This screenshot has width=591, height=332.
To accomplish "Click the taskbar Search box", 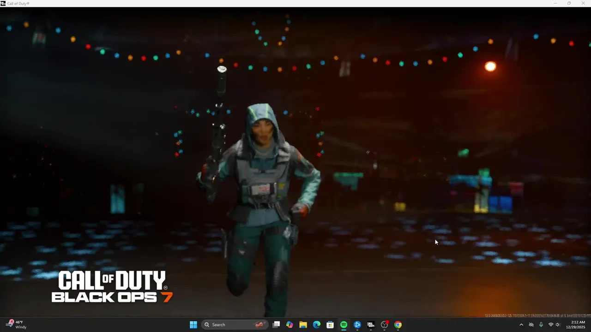I will click(235, 325).
